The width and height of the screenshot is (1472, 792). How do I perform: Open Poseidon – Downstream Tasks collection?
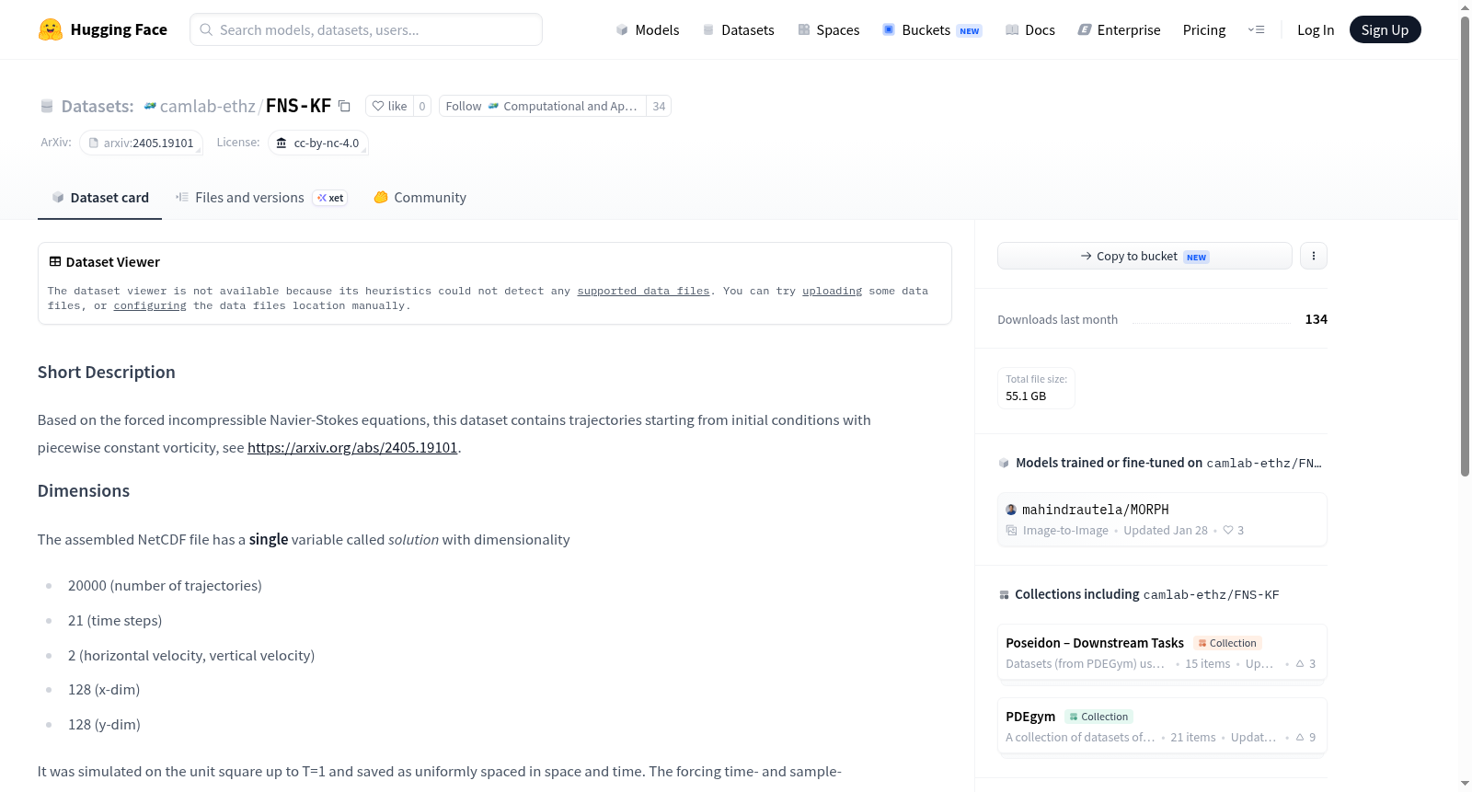1162,652
